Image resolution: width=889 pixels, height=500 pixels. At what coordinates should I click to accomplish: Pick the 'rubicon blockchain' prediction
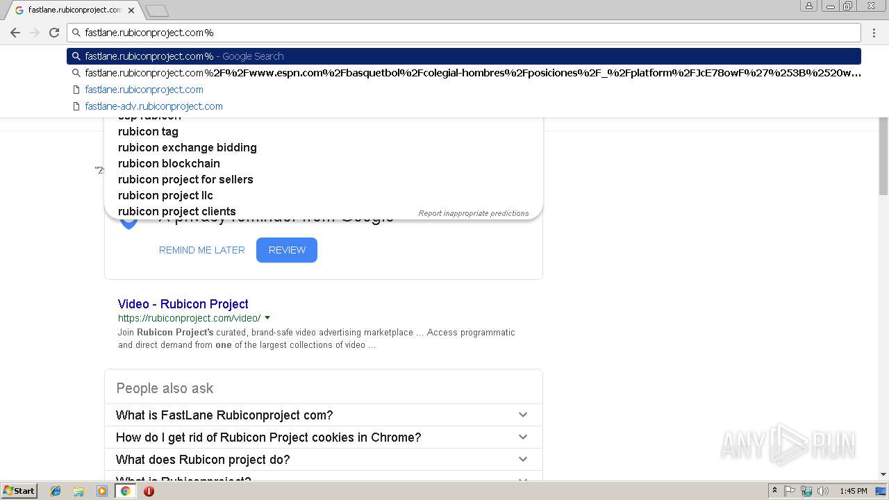tap(169, 163)
